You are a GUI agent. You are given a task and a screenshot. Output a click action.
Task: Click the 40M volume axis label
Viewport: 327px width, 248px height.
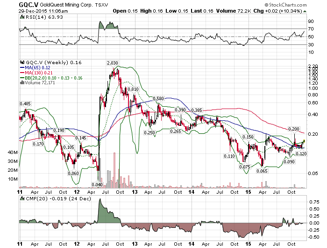13,153
